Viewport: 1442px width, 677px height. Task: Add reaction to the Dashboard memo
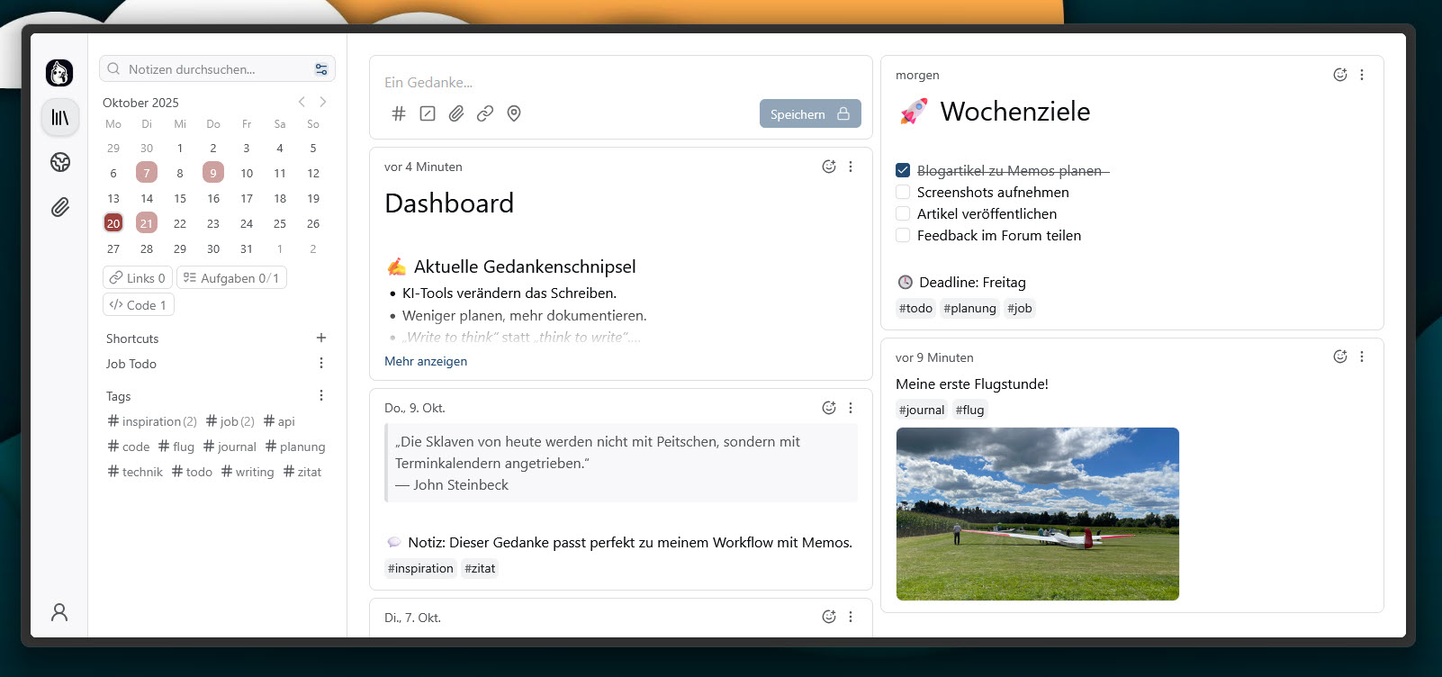click(829, 167)
